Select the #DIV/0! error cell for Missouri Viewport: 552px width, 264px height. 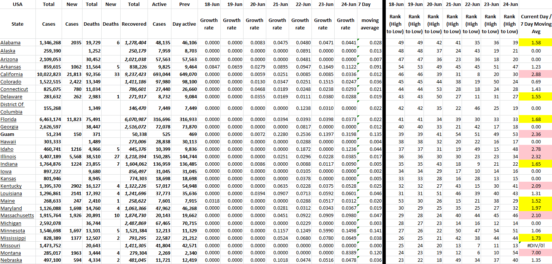point(535,245)
